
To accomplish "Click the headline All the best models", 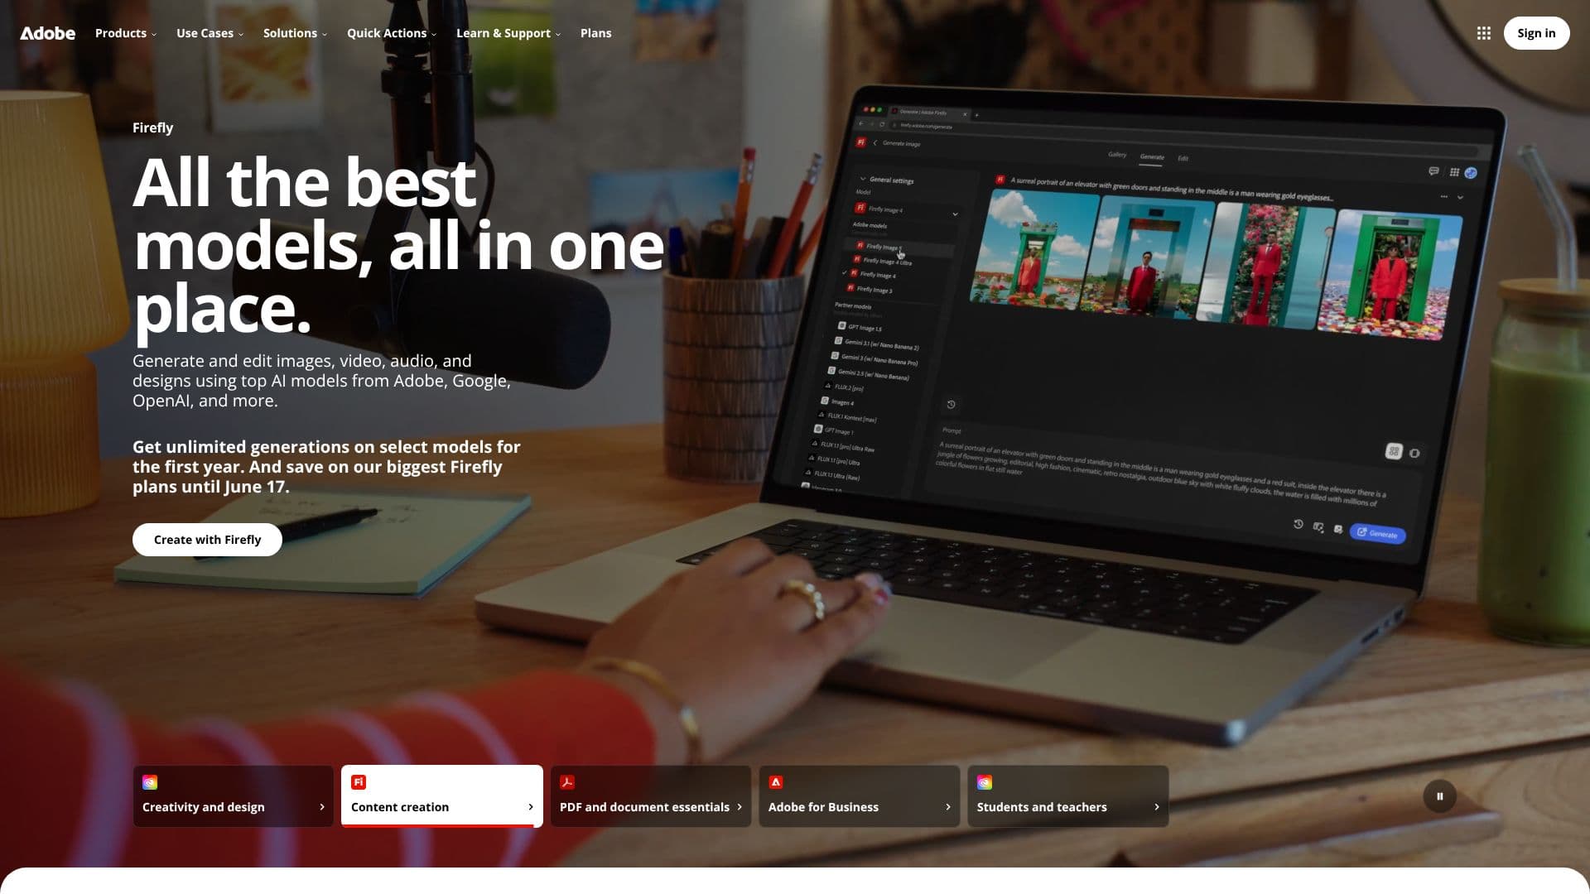I will click(x=398, y=245).
